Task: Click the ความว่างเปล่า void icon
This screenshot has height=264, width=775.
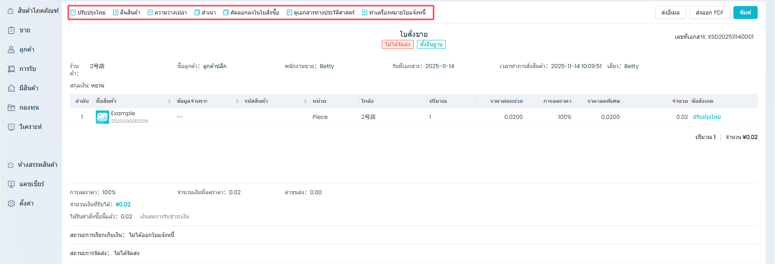Action: (150, 12)
